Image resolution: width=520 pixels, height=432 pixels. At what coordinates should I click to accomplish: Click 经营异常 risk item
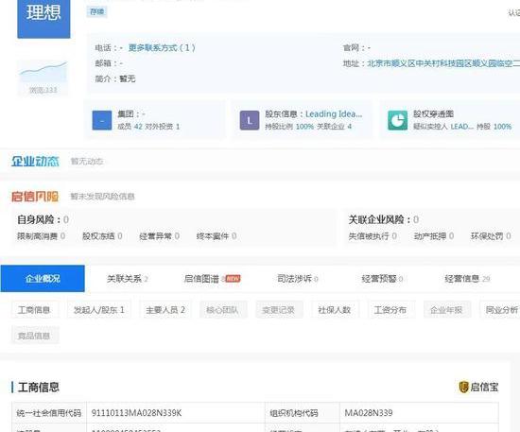click(160, 236)
